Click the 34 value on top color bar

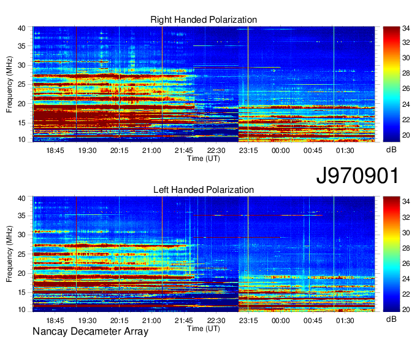tap(406, 28)
